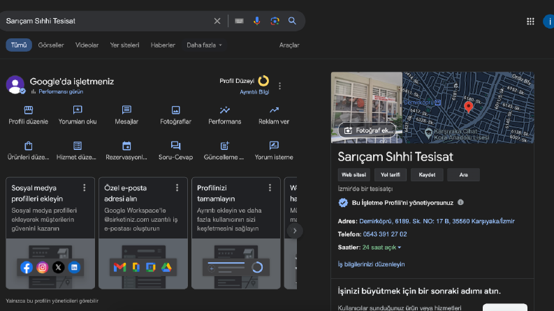
Task: Switch to the Yer siteleri tab
Action: pos(125,45)
